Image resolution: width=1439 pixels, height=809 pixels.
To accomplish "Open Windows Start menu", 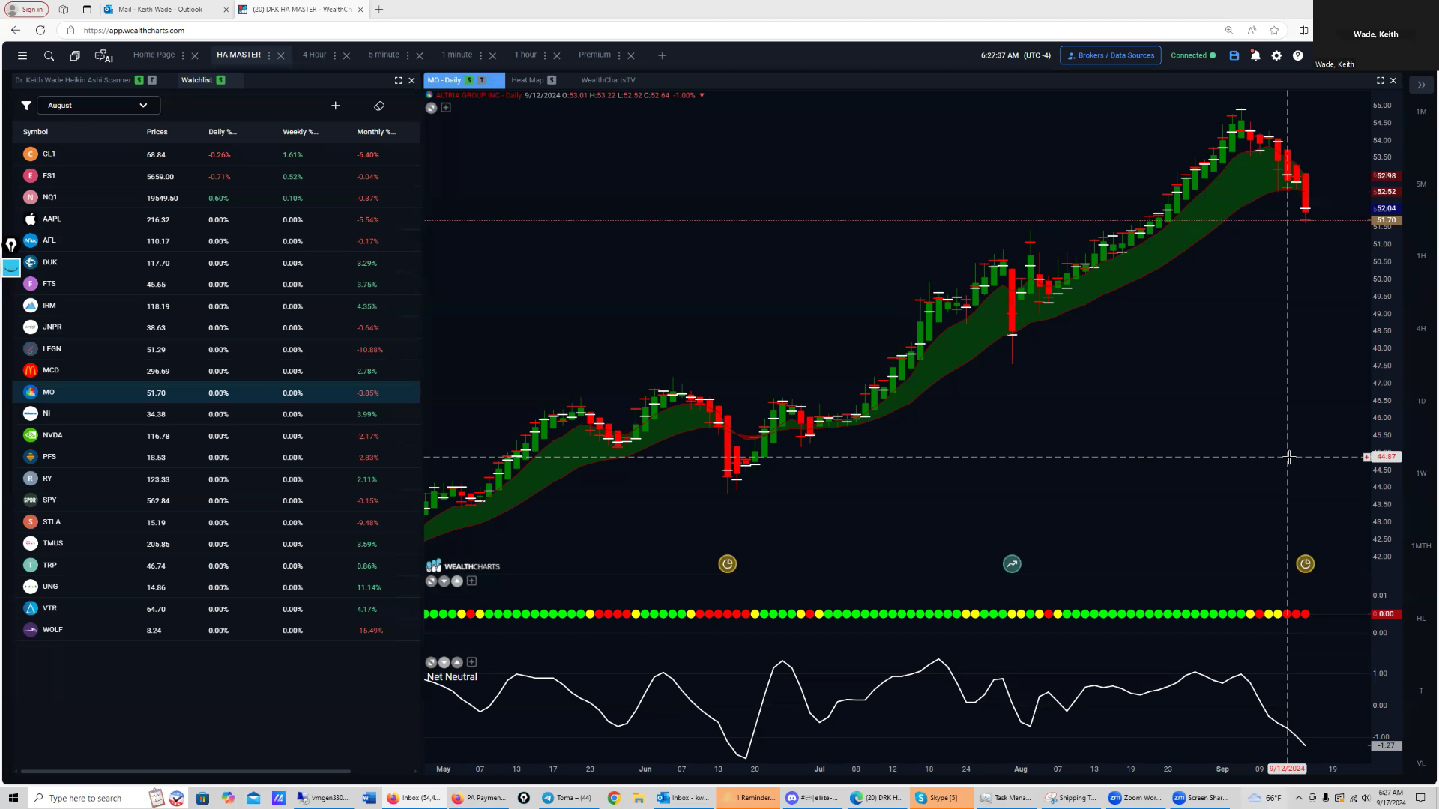I will (13, 798).
